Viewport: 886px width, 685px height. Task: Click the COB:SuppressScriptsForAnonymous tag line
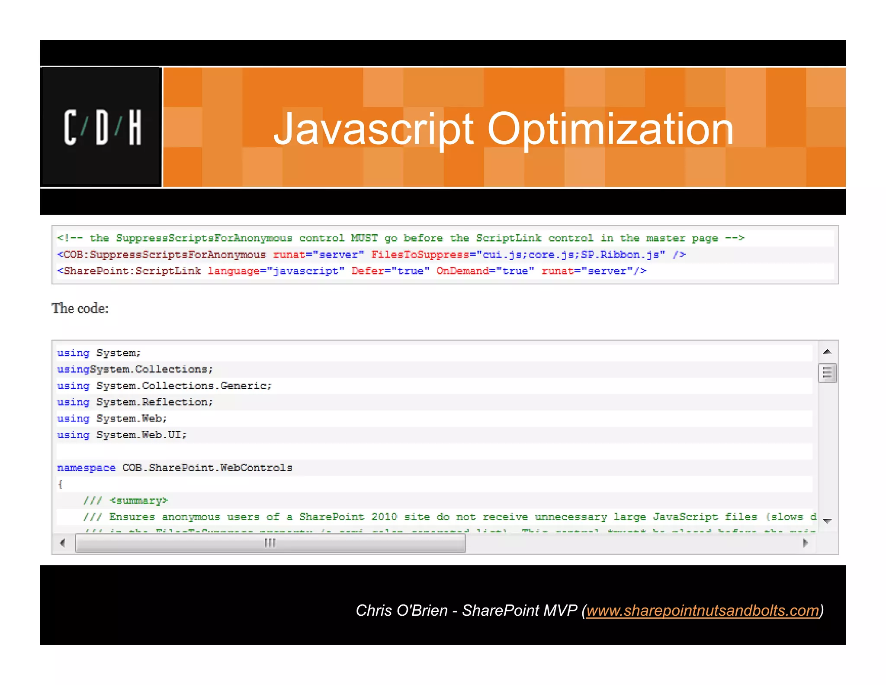pyautogui.click(x=371, y=255)
